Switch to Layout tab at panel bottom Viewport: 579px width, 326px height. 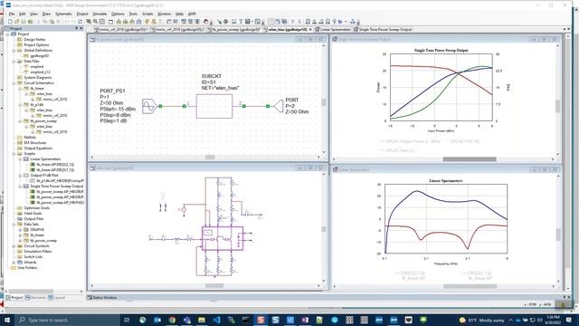(56, 298)
